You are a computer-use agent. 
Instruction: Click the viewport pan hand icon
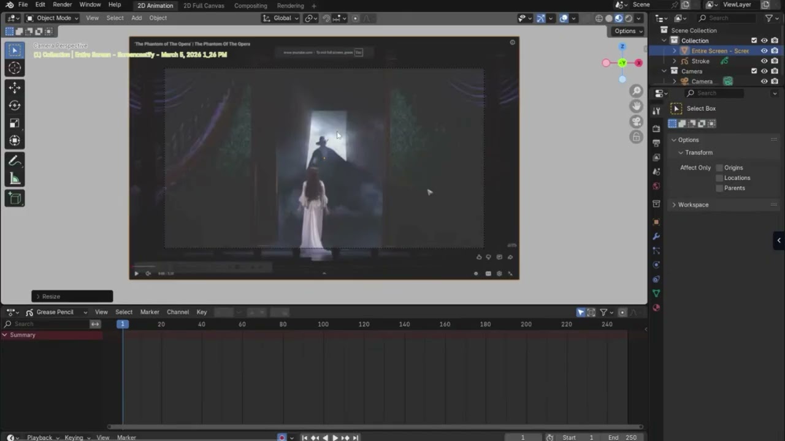637,106
